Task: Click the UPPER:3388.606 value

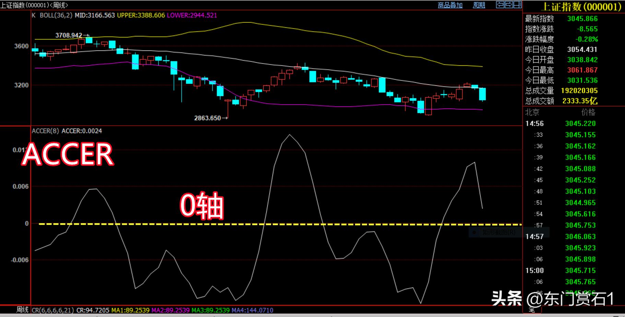Action: [x=141, y=15]
